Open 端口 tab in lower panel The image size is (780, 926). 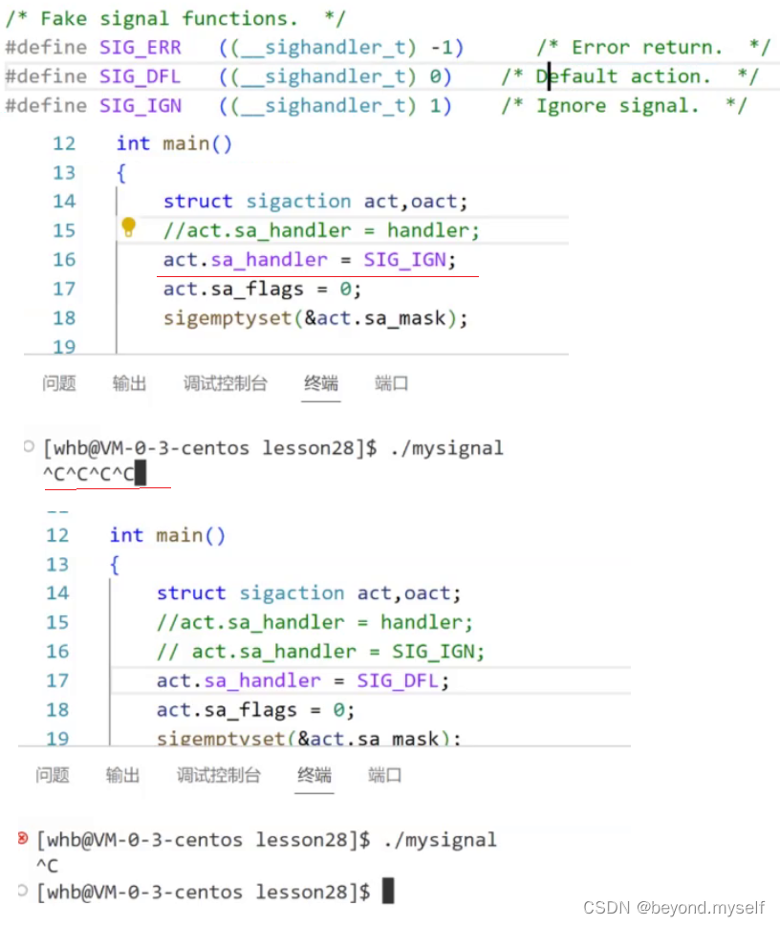tap(384, 775)
